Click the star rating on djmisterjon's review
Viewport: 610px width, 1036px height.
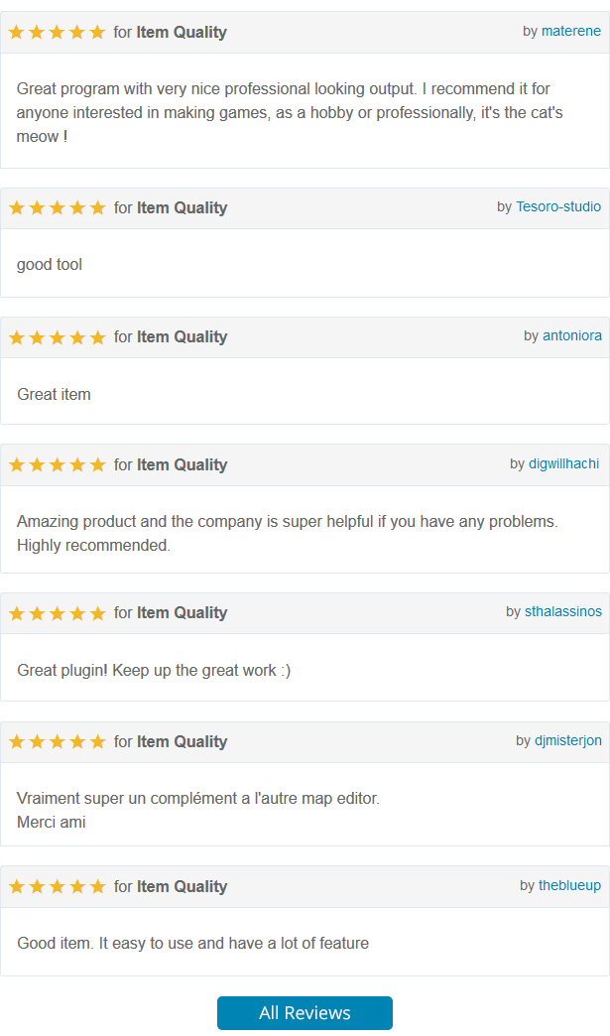[x=57, y=741]
